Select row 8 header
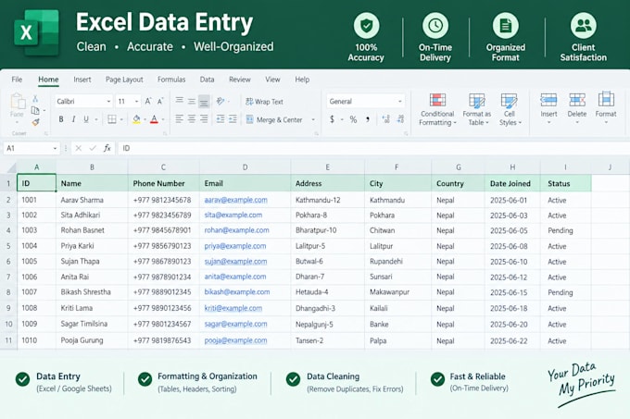Image resolution: width=630 pixels, height=419 pixels. click(8, 292)
